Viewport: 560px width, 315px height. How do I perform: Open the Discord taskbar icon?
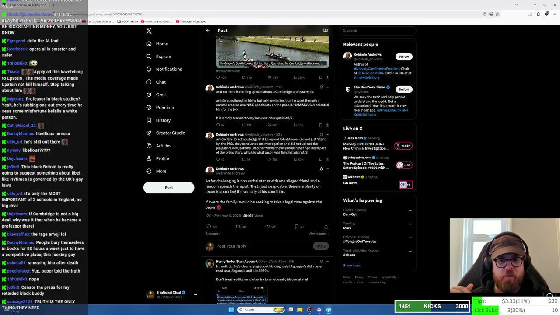pyautogui.click(x=319, y=310)
